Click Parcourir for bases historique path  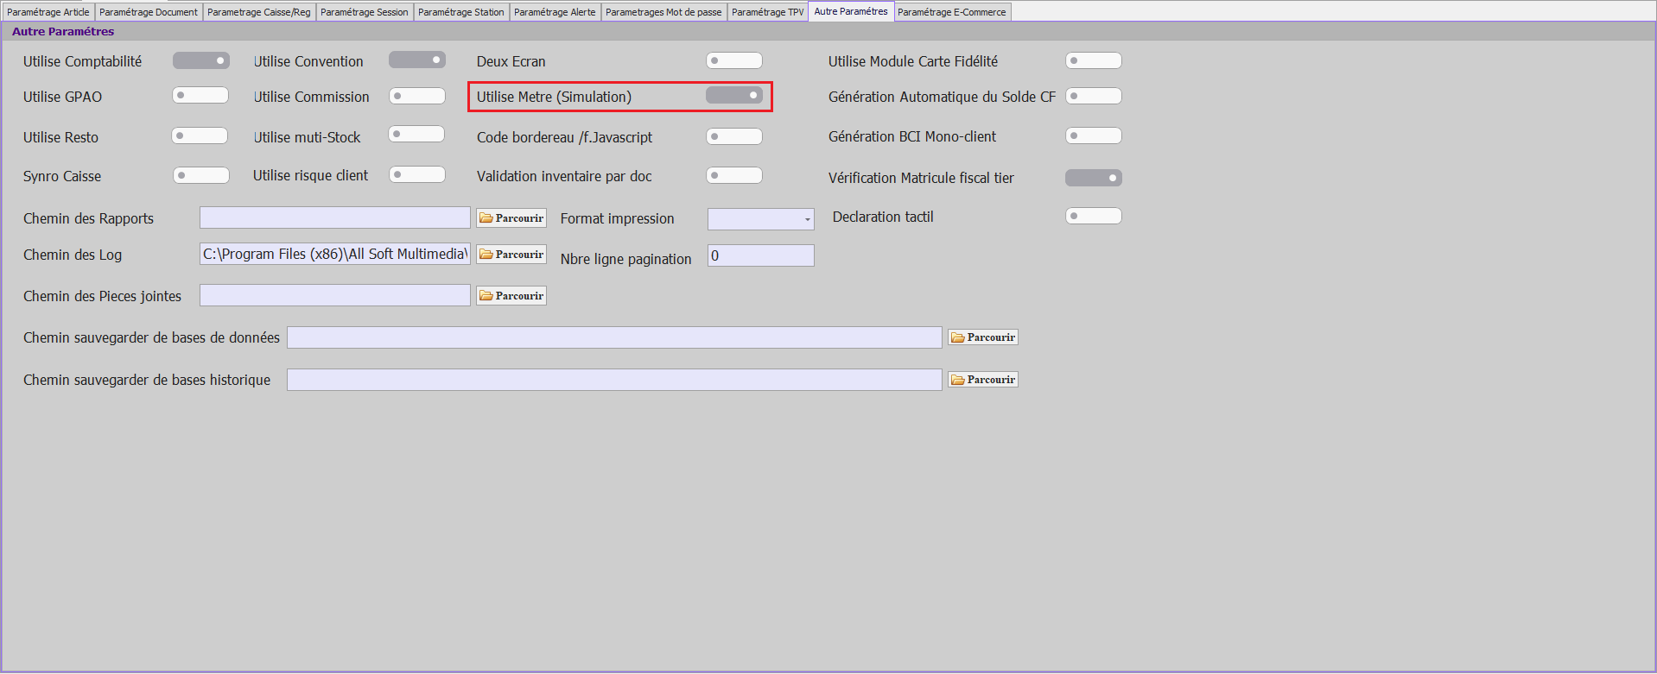click(x=983, y=380)
